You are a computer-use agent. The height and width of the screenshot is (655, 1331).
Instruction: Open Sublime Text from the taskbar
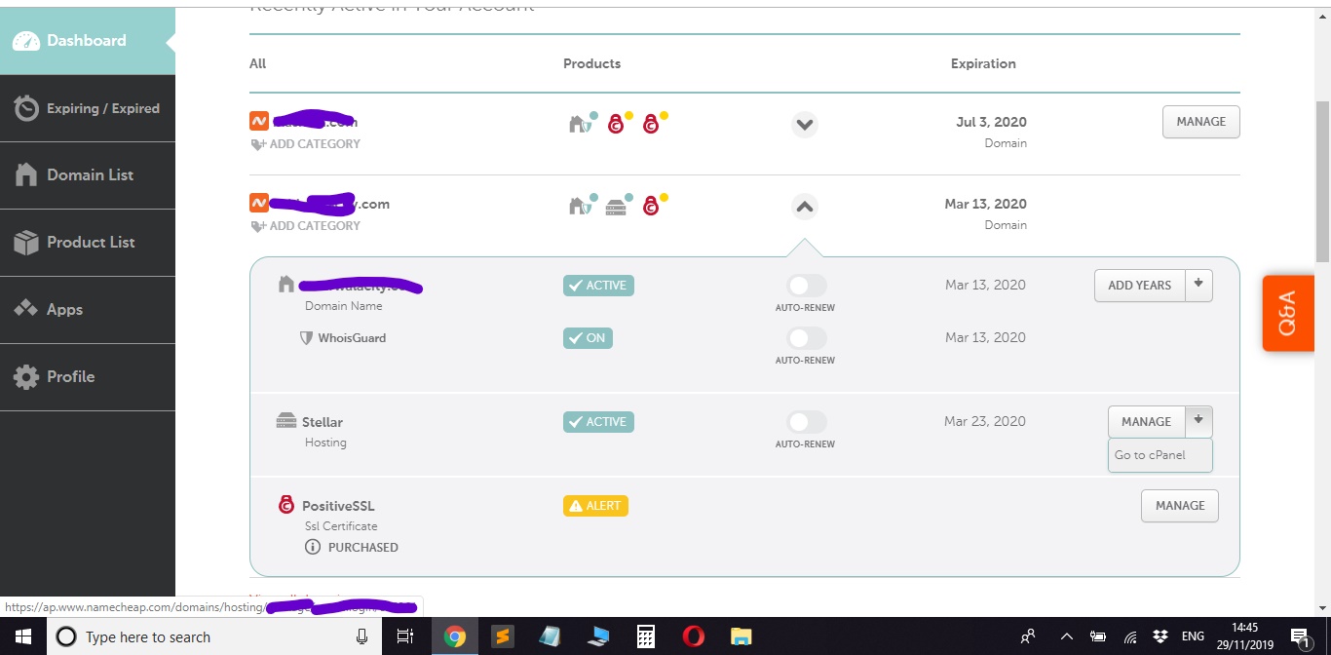click(502, 636)
